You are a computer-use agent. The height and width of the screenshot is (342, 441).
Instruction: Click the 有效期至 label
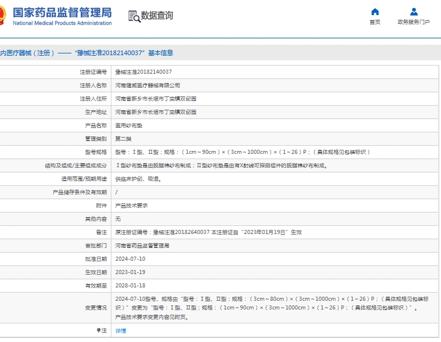point(96,286)
